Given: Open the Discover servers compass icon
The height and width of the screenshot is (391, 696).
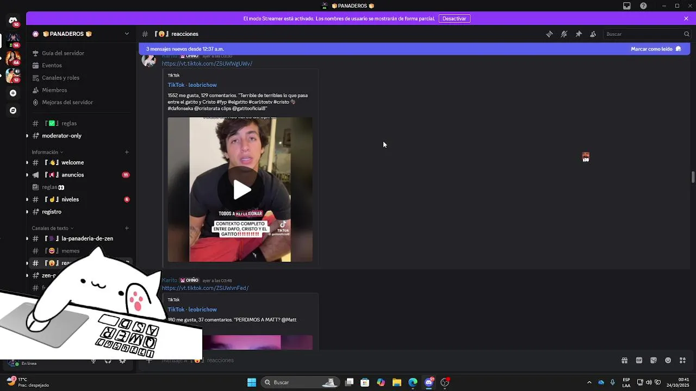Looking at the screenshot, I should [x=13, y=110].
